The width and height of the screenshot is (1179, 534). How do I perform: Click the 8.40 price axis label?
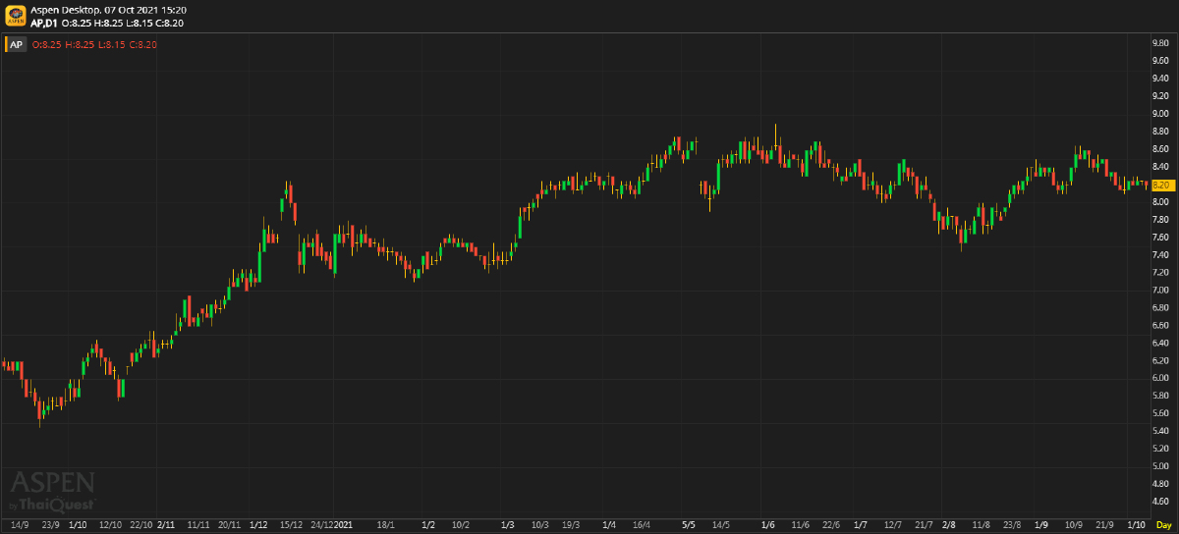pyautogui.click(x=1160, y=167)
